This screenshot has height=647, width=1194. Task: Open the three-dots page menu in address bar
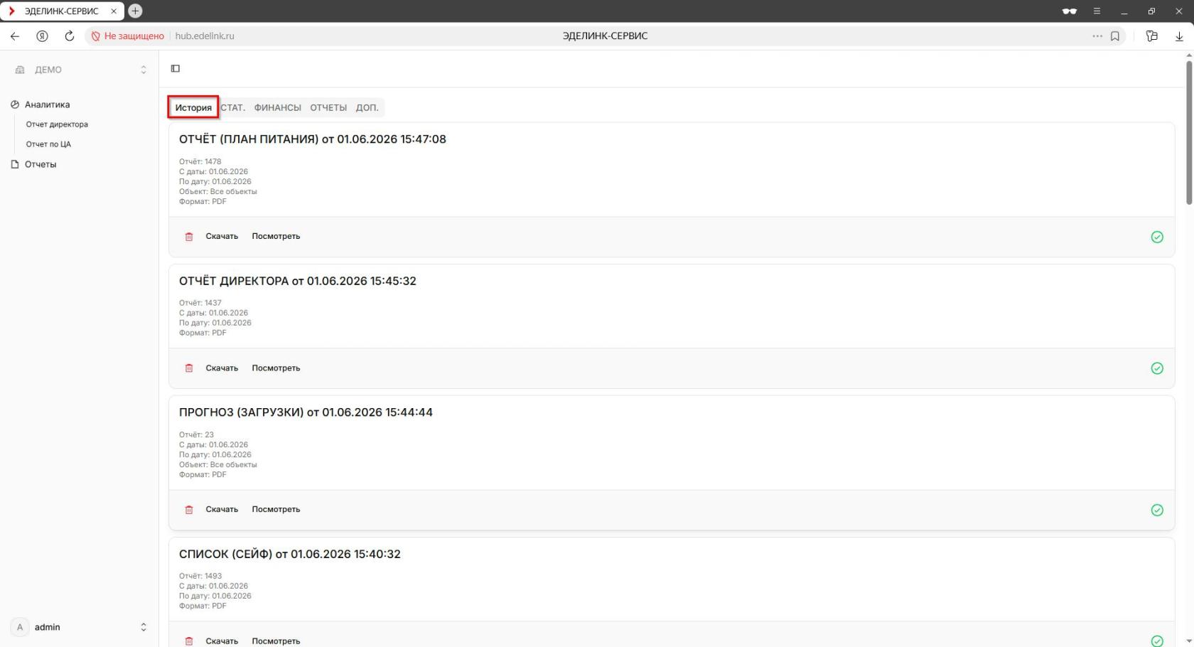click(1097, 36)
